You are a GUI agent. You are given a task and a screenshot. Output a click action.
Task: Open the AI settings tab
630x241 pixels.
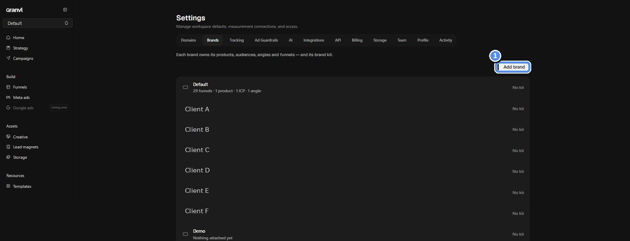point(290,40)
